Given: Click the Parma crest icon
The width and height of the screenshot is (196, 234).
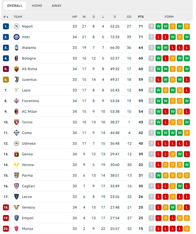Looking at the screenshot, I should (x=17, y=175).
